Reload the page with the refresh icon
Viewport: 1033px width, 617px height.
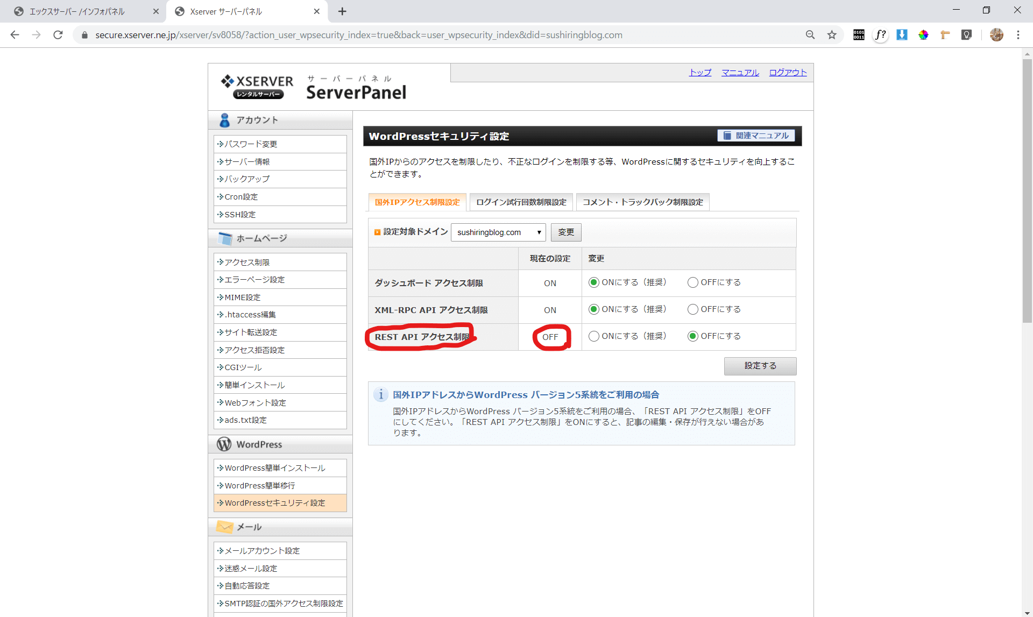pos(58,35)
